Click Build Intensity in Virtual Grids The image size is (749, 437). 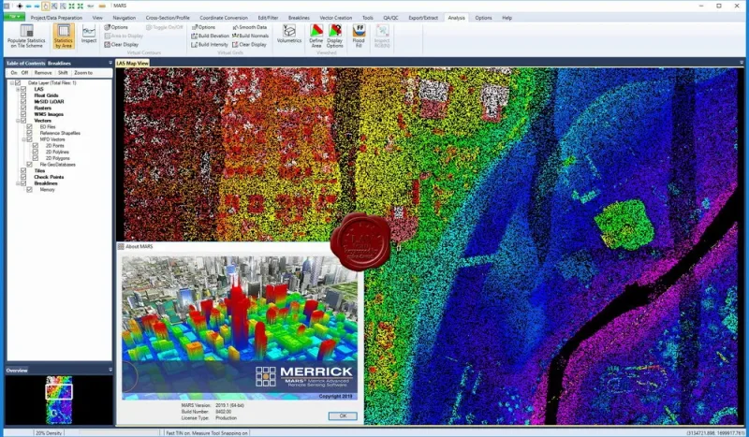pyautogui.click(x=210, y=44)
